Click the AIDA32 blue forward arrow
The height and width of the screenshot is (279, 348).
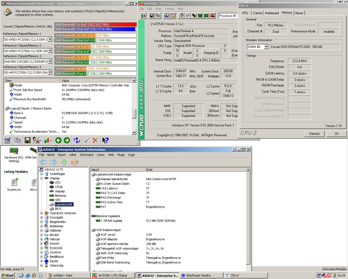coord(54,162)
